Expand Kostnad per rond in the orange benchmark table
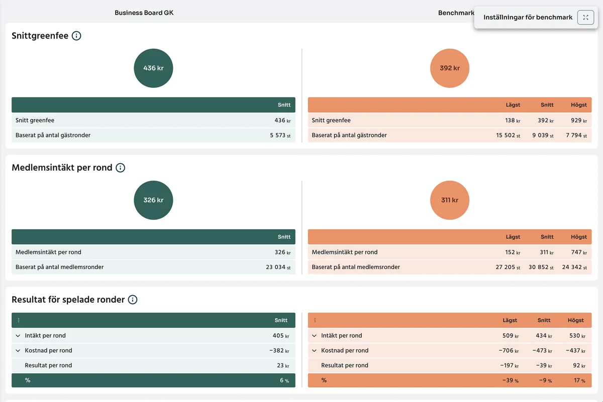 315,351
